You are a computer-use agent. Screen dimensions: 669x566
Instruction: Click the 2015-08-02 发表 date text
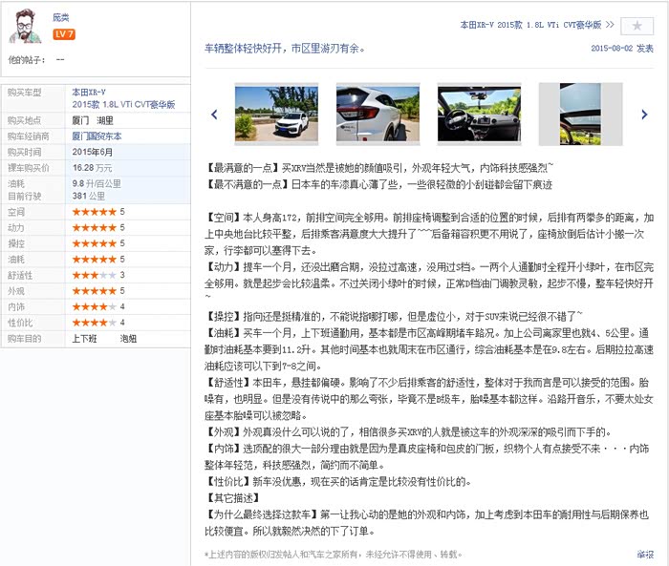coord(622,48)
